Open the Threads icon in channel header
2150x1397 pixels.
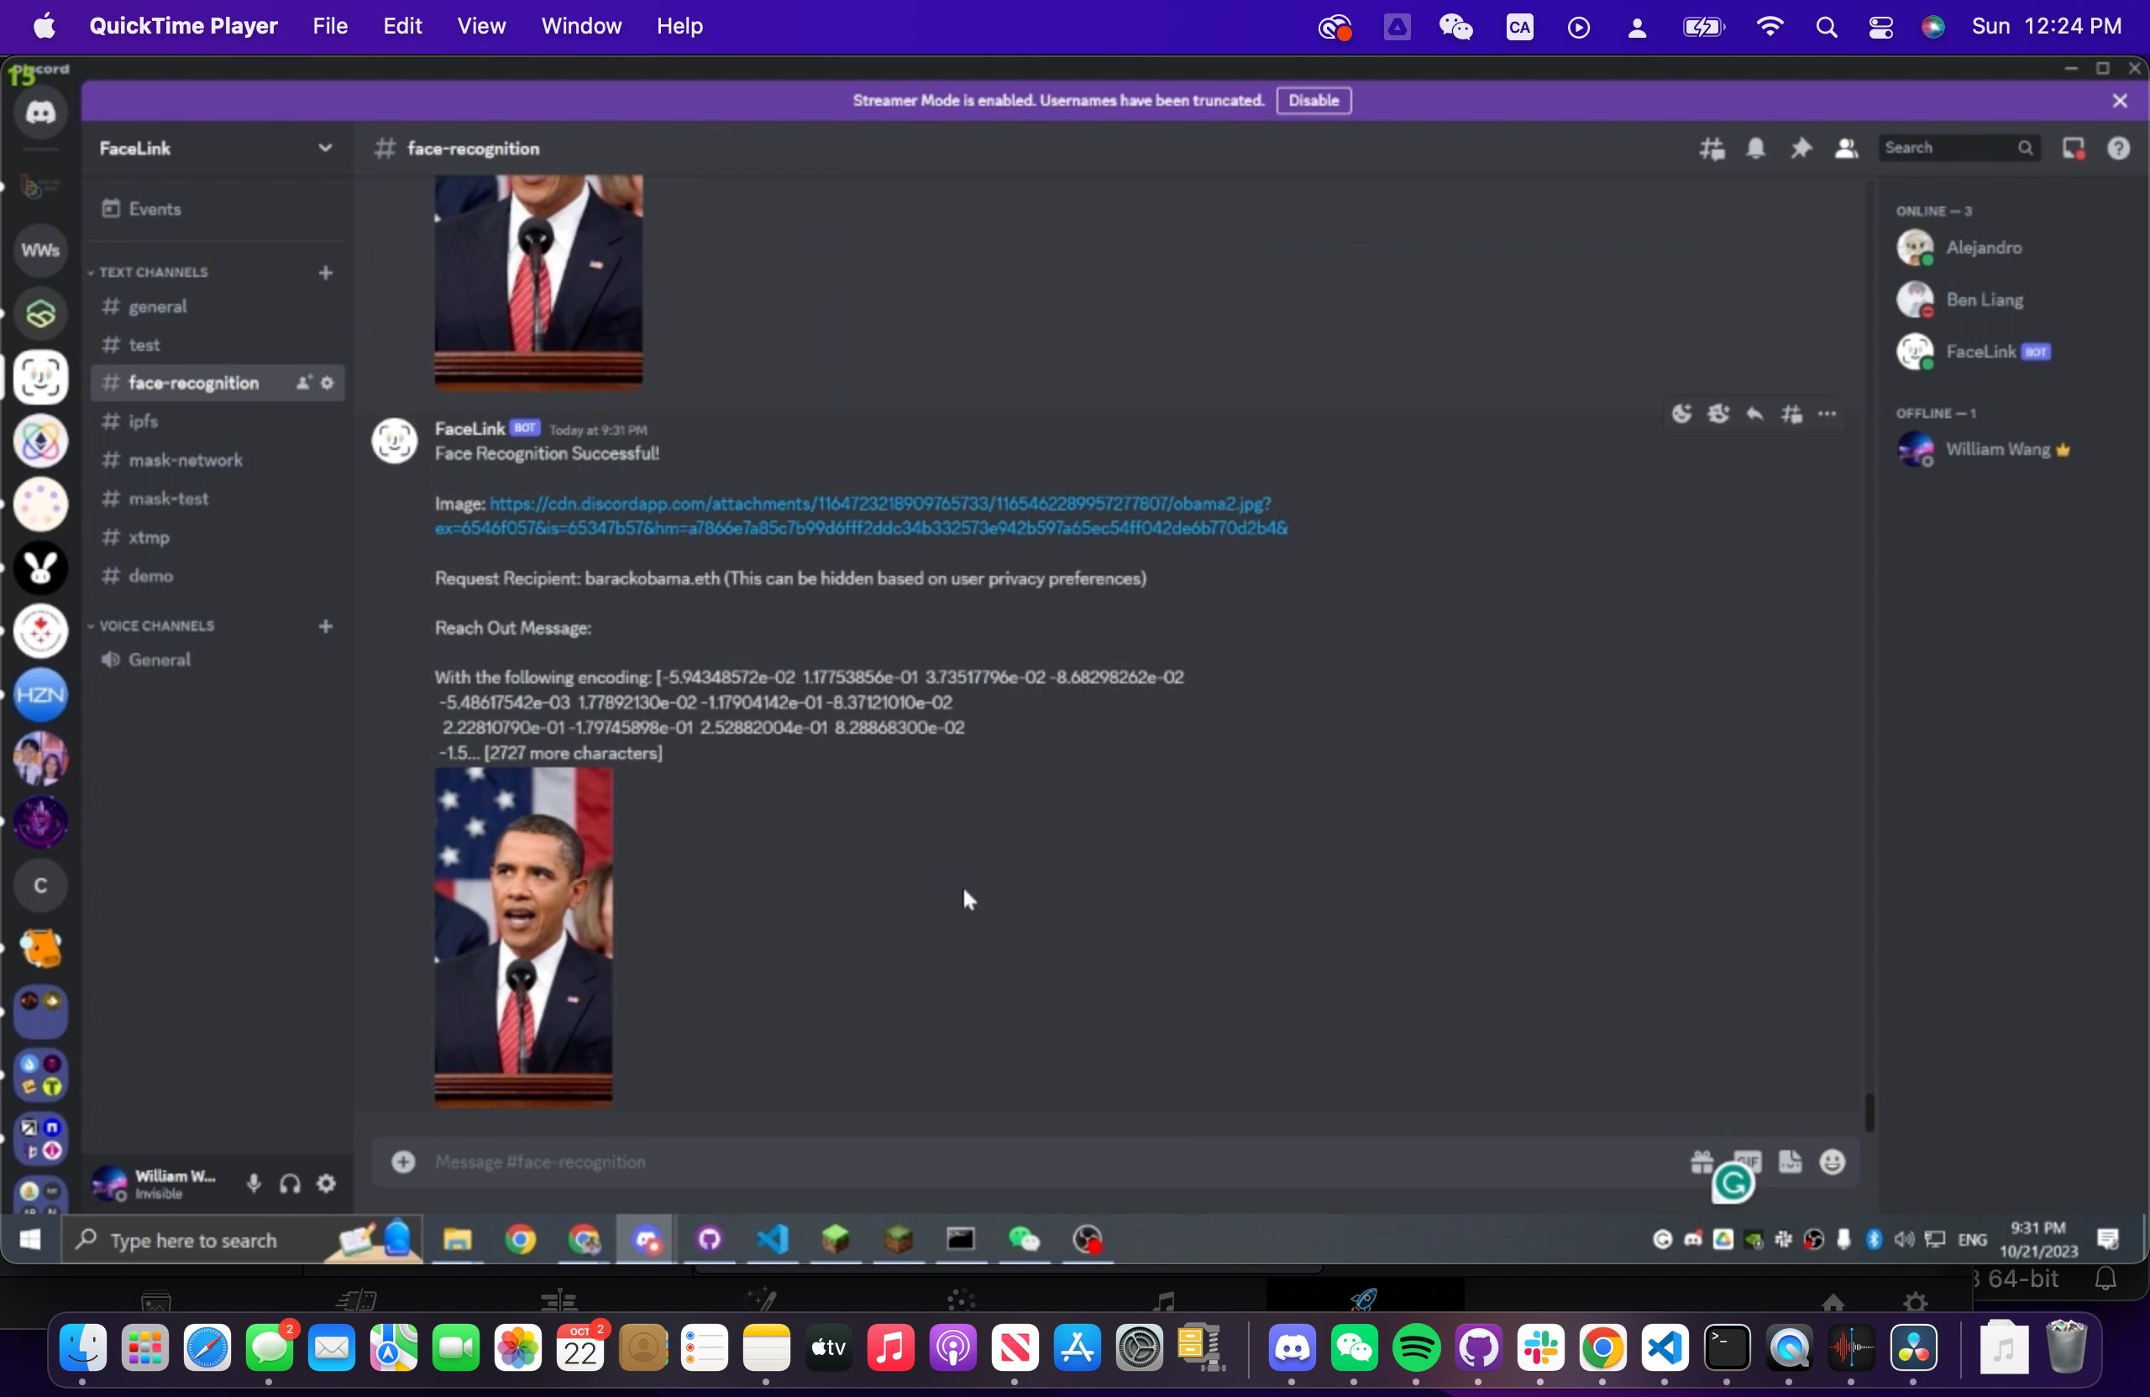coord(1712,149)
